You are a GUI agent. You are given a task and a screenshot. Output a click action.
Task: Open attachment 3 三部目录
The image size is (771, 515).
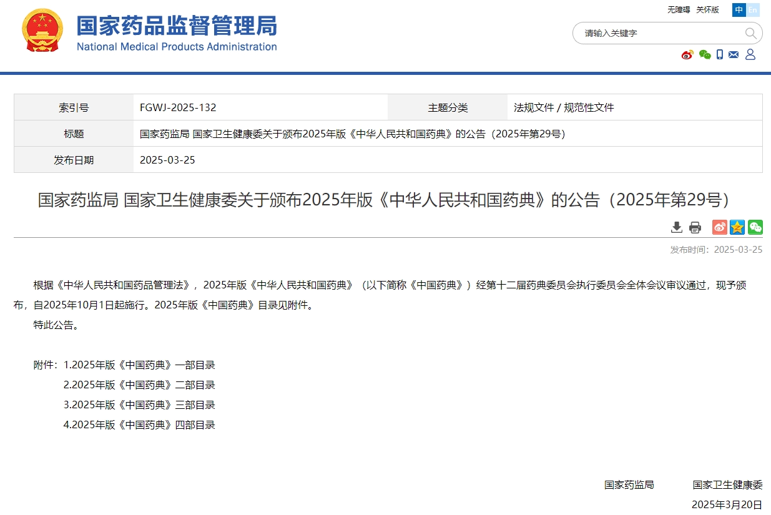coord(139,405)
